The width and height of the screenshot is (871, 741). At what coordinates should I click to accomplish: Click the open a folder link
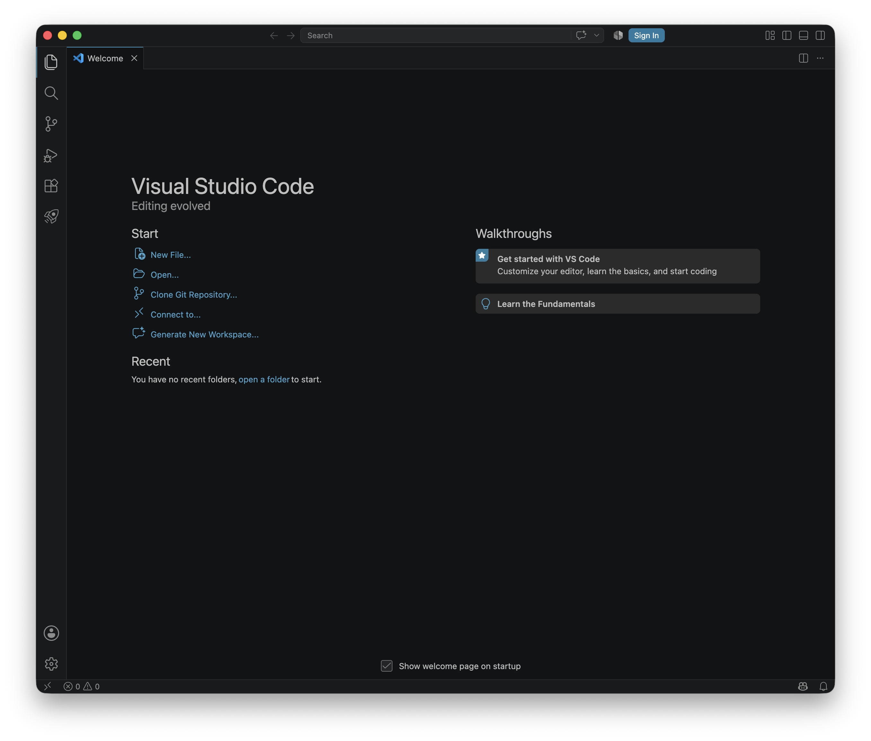pos(264,379)
